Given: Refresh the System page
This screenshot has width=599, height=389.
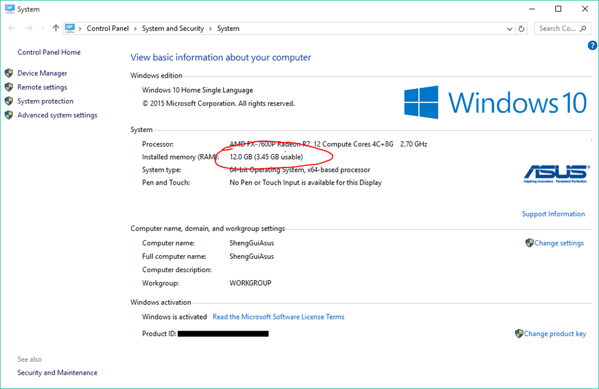Looking at the screenshot, I should click(x=521, y=29).
